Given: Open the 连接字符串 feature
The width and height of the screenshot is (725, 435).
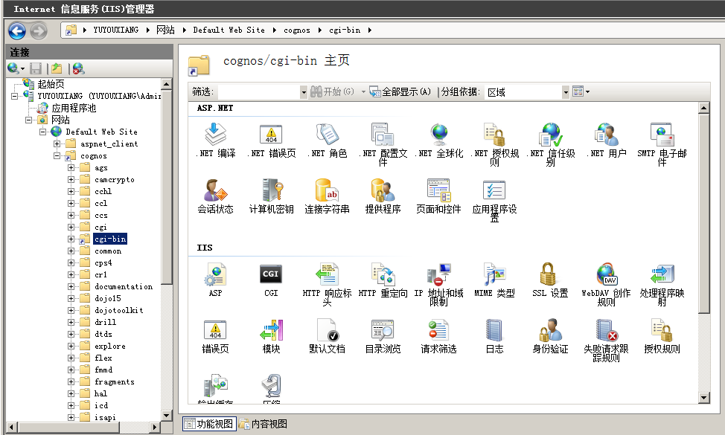Looking at the screenshot, I should tap(327, 196).
